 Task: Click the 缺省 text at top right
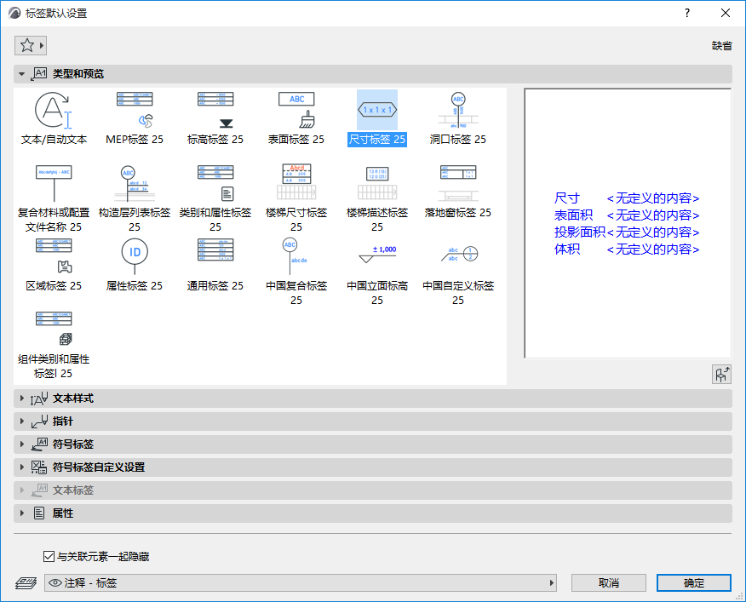pyautogui.click(x=722, y=46)
